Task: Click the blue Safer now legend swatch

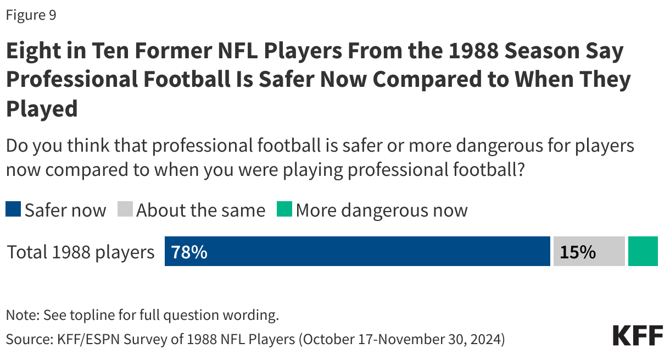Action: pos(14,209)
